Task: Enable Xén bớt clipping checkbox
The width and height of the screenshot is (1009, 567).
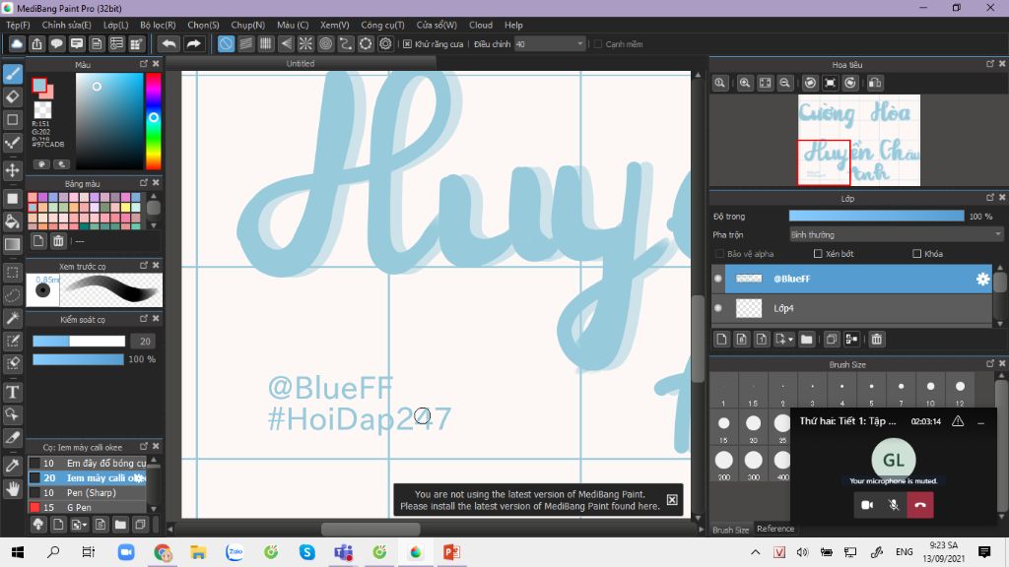Action: point(818,254)
